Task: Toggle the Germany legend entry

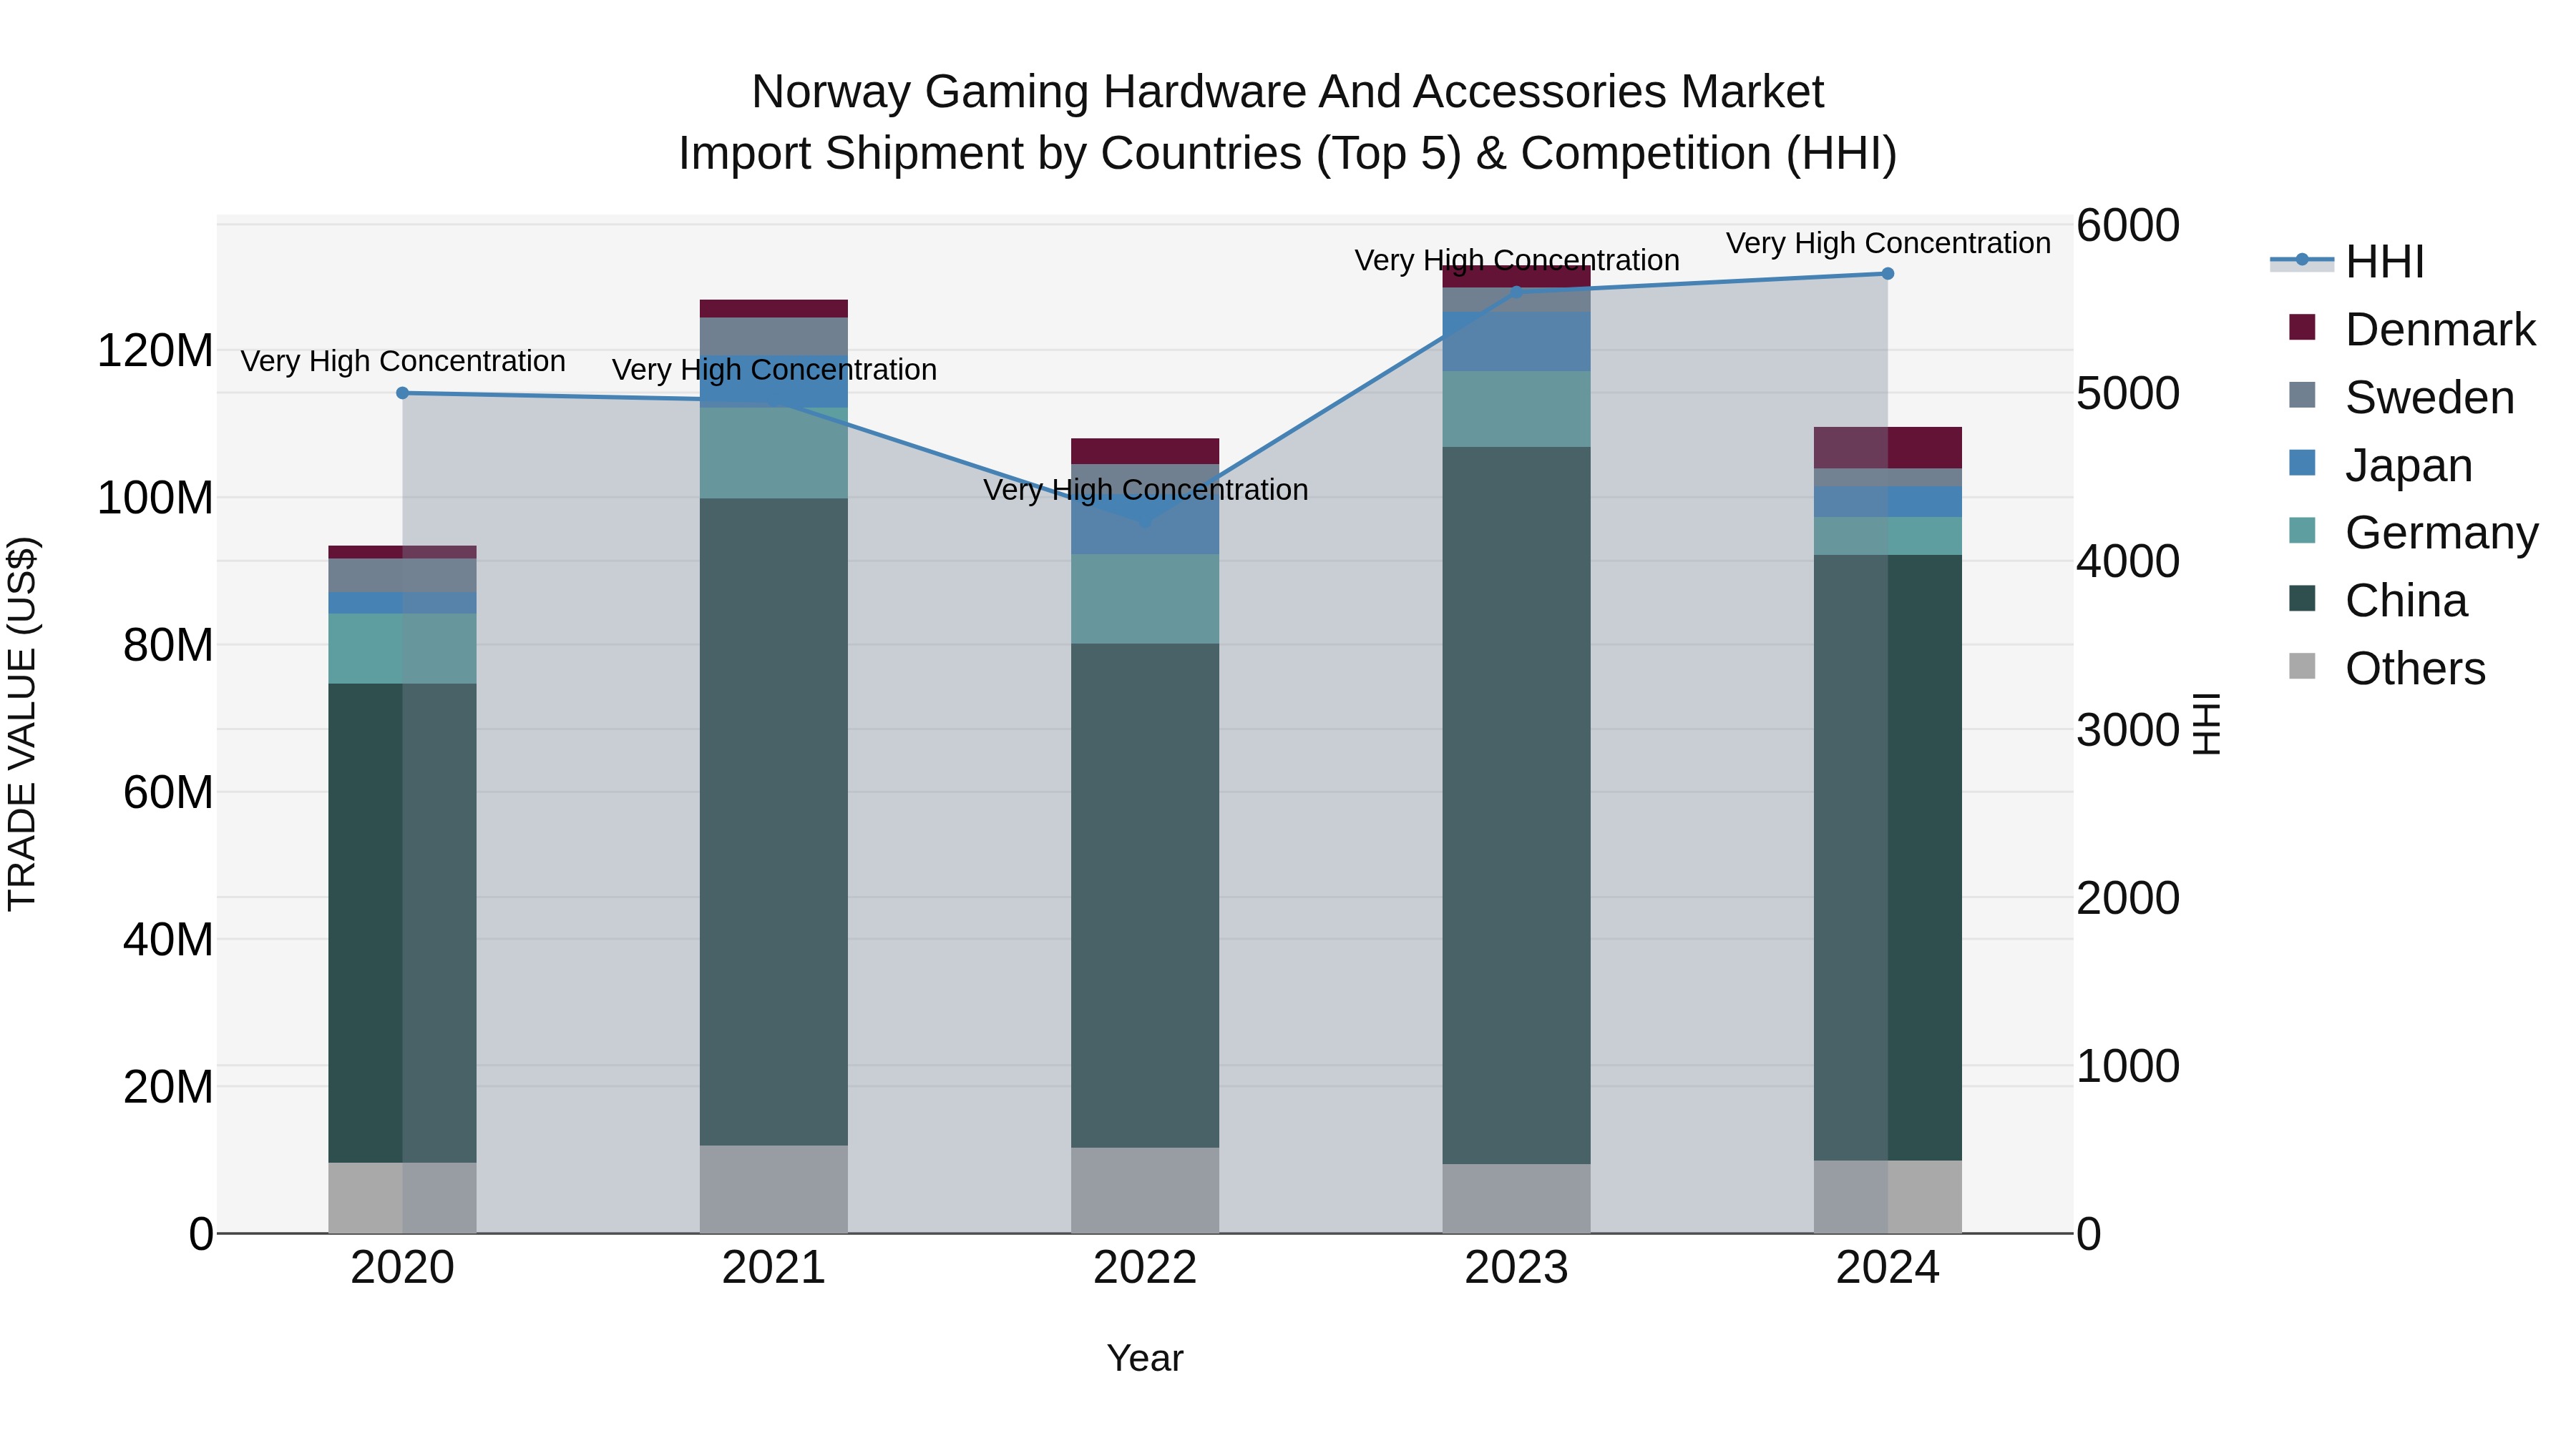Action: [2413, 533]
